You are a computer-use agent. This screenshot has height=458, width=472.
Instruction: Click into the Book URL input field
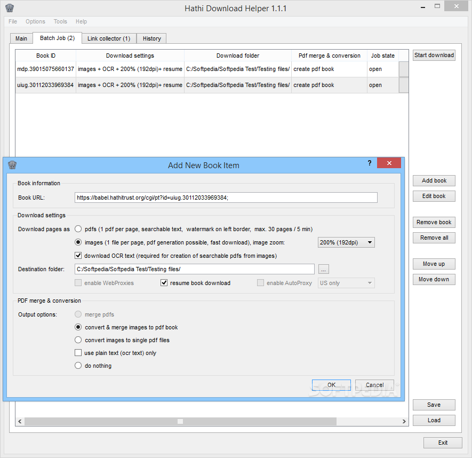[x=226, y=198]
